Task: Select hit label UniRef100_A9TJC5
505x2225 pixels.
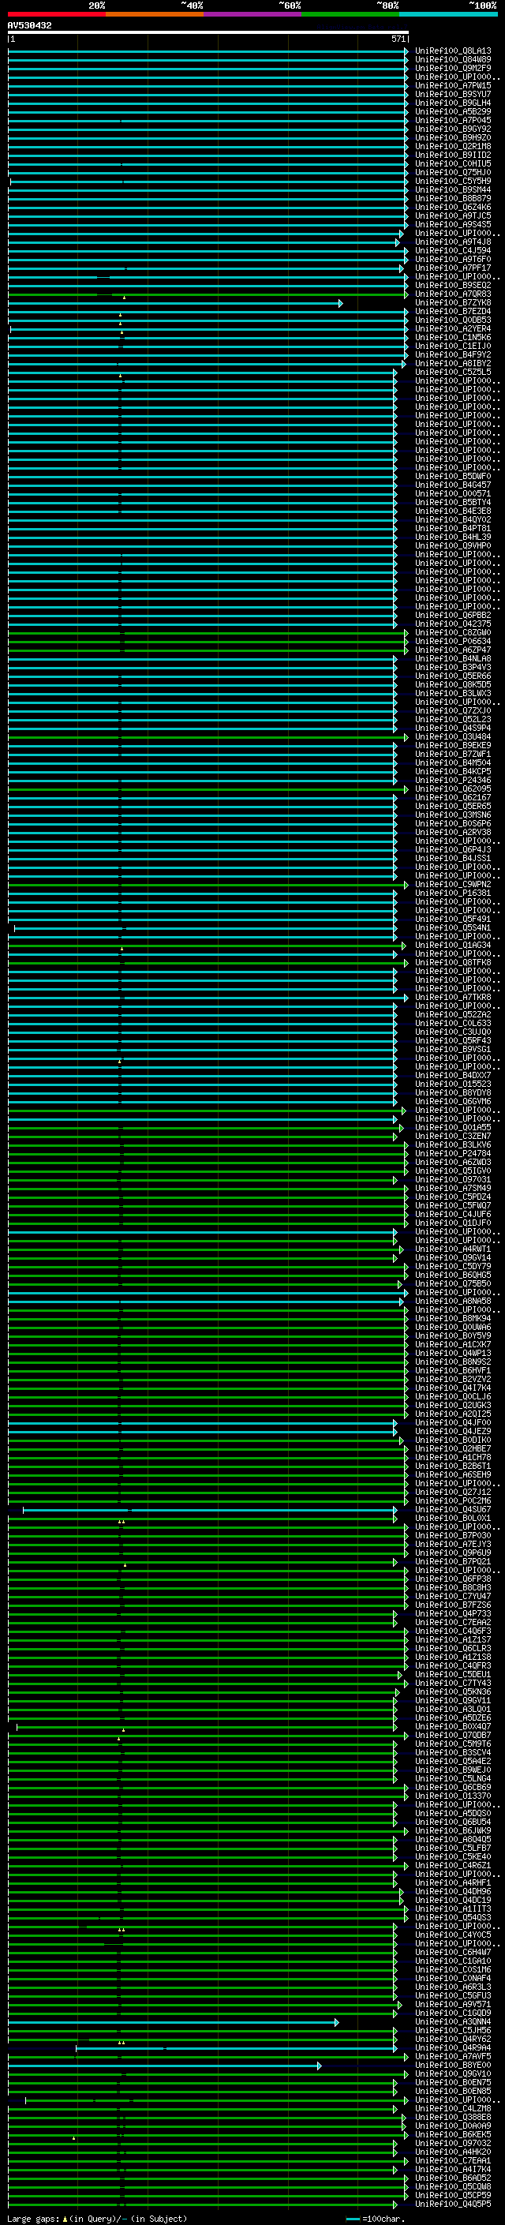Action: 453,215
